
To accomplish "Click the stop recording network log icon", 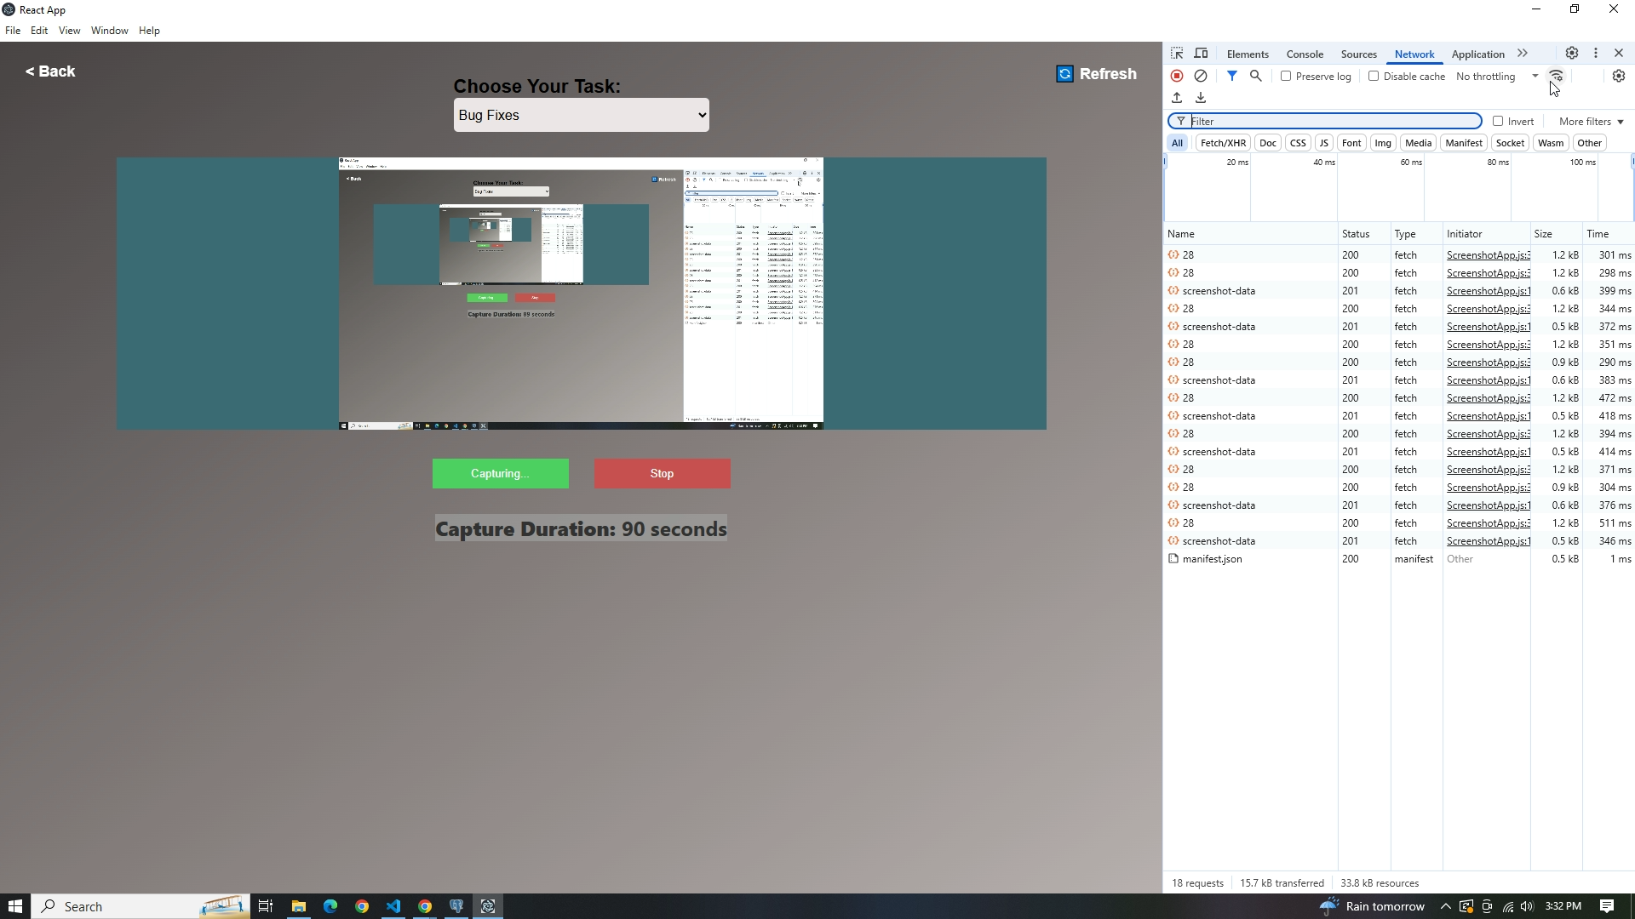I will [x=1177, y=76].
